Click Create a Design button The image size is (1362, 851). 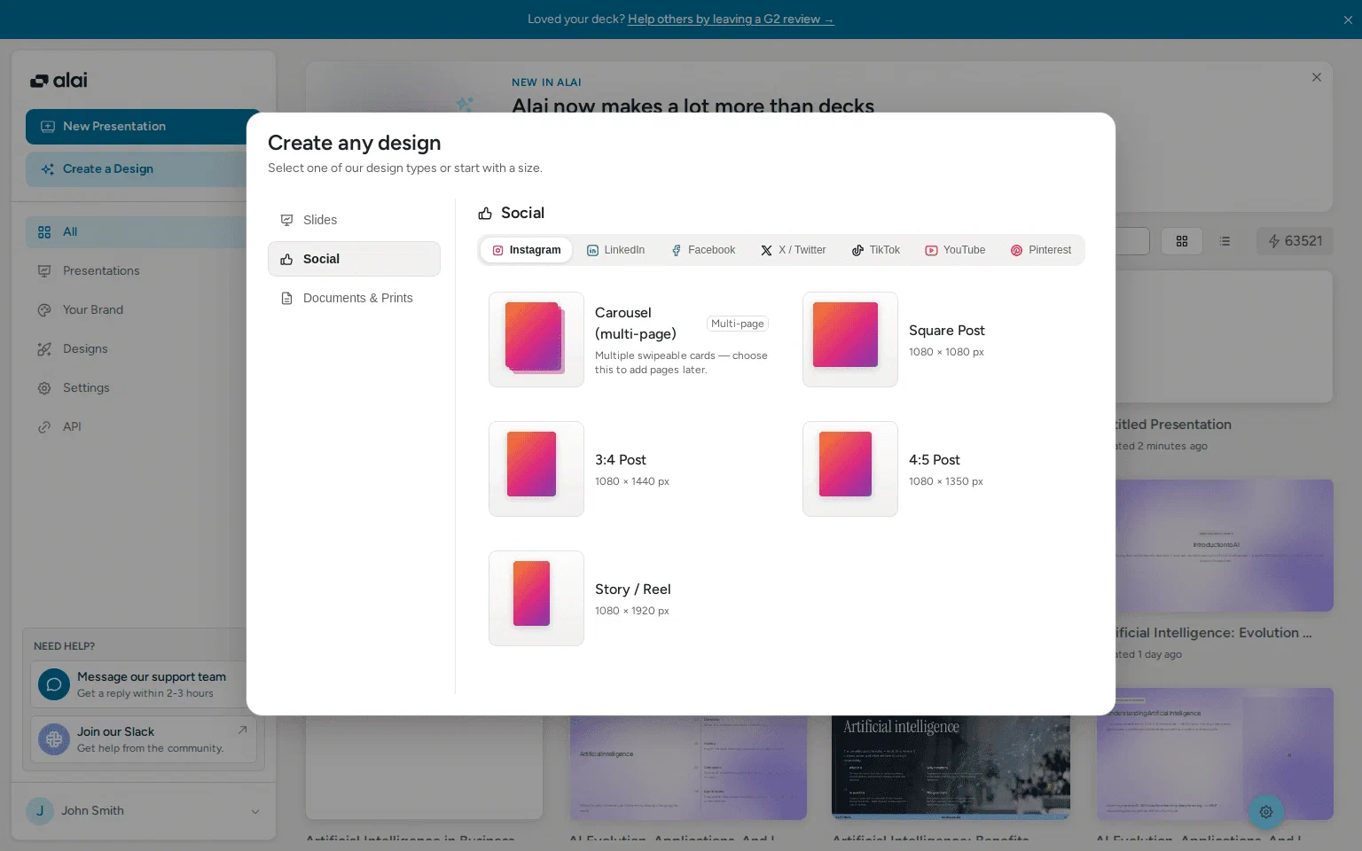142,169
